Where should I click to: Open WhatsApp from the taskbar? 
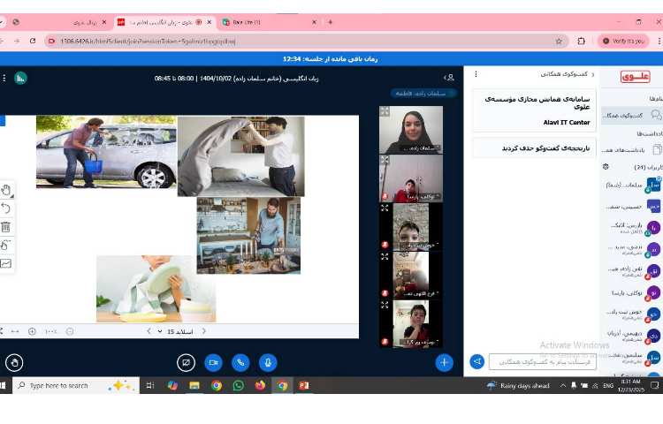coord(239,385)
